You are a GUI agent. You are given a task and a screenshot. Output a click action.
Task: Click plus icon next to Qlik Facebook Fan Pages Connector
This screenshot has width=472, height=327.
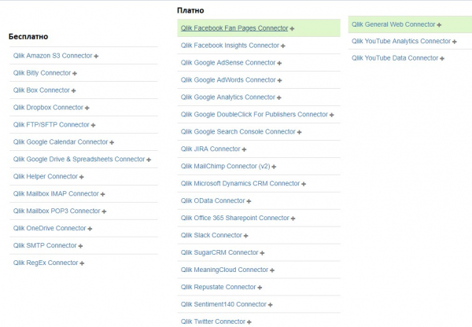(x=293, y=28)
